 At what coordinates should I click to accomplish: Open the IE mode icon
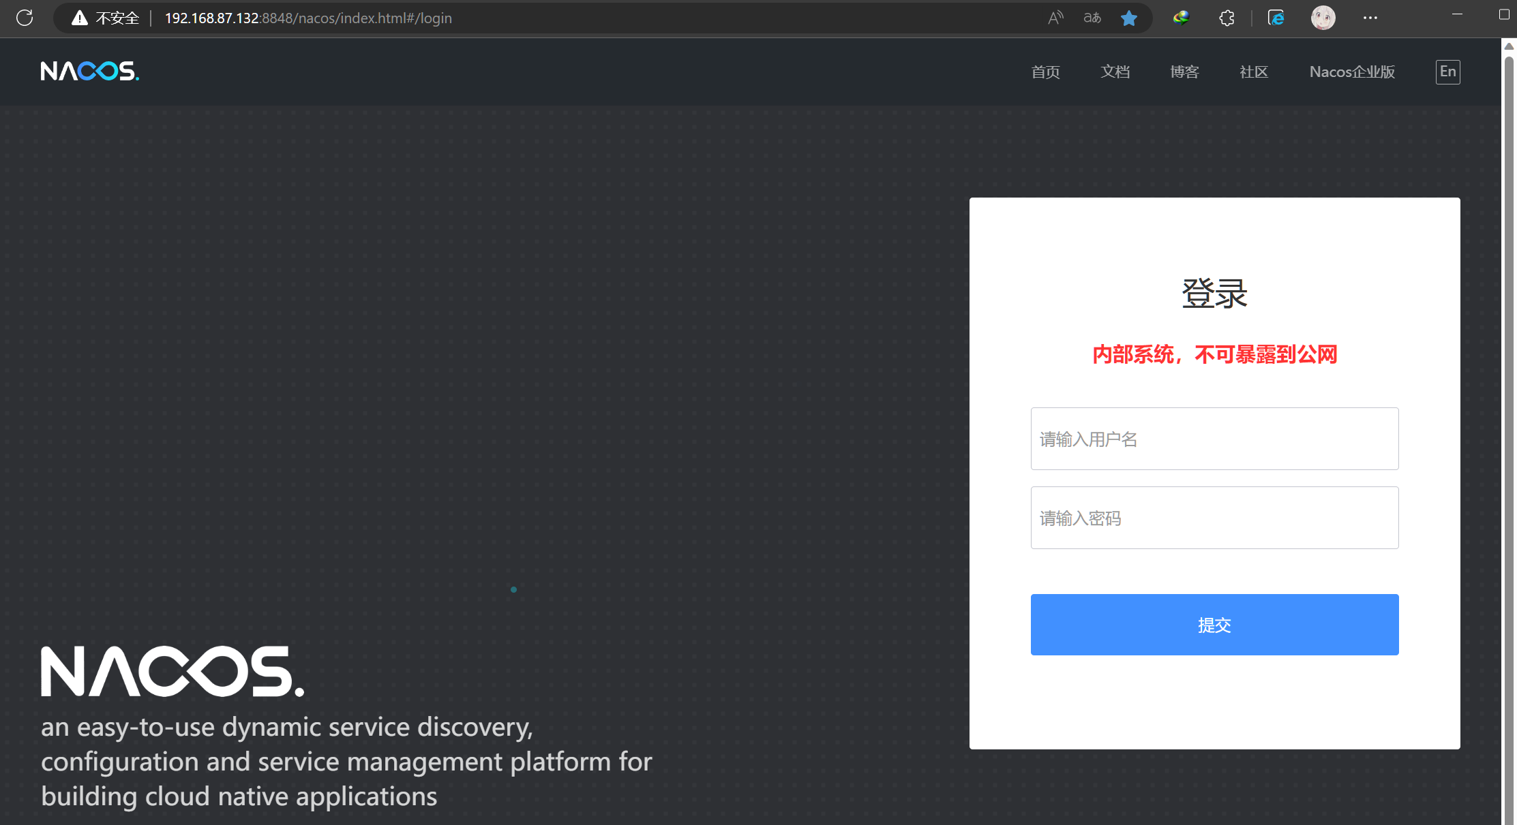pos(1276,18)
